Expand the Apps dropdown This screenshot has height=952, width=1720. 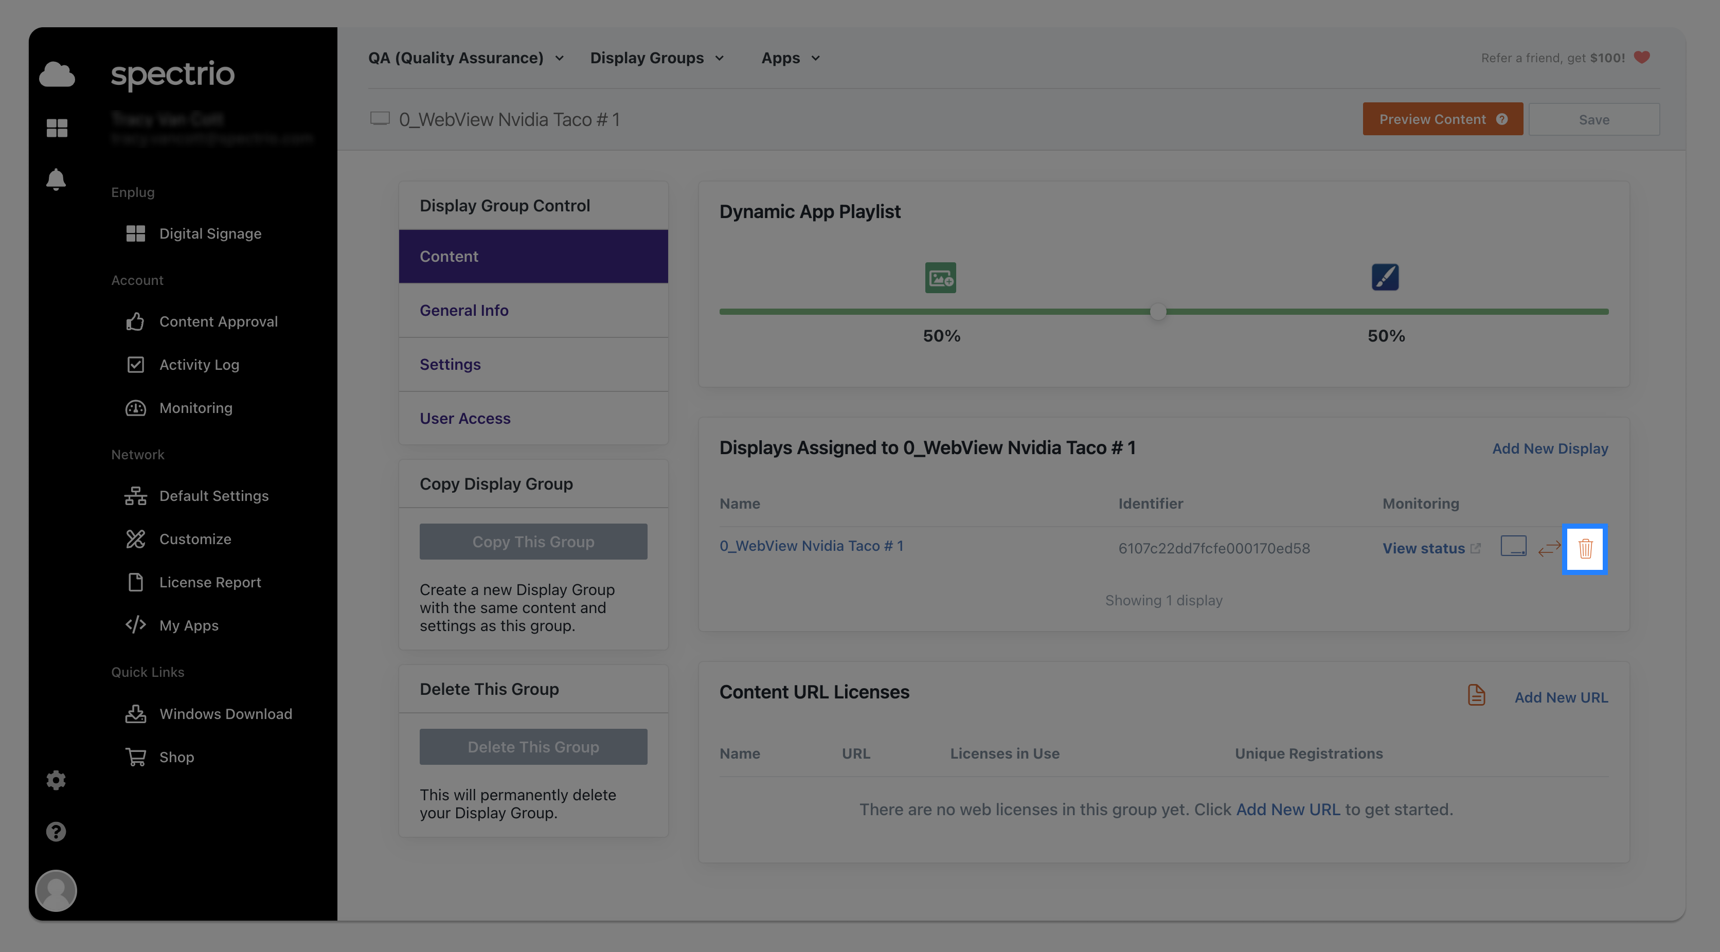click(x=791, y=58)
